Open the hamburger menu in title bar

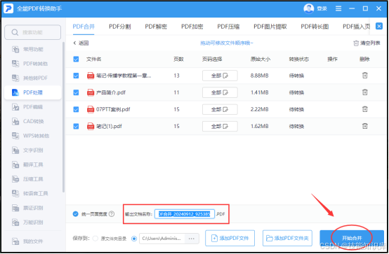pyautogui.click(x=338, y=8)
